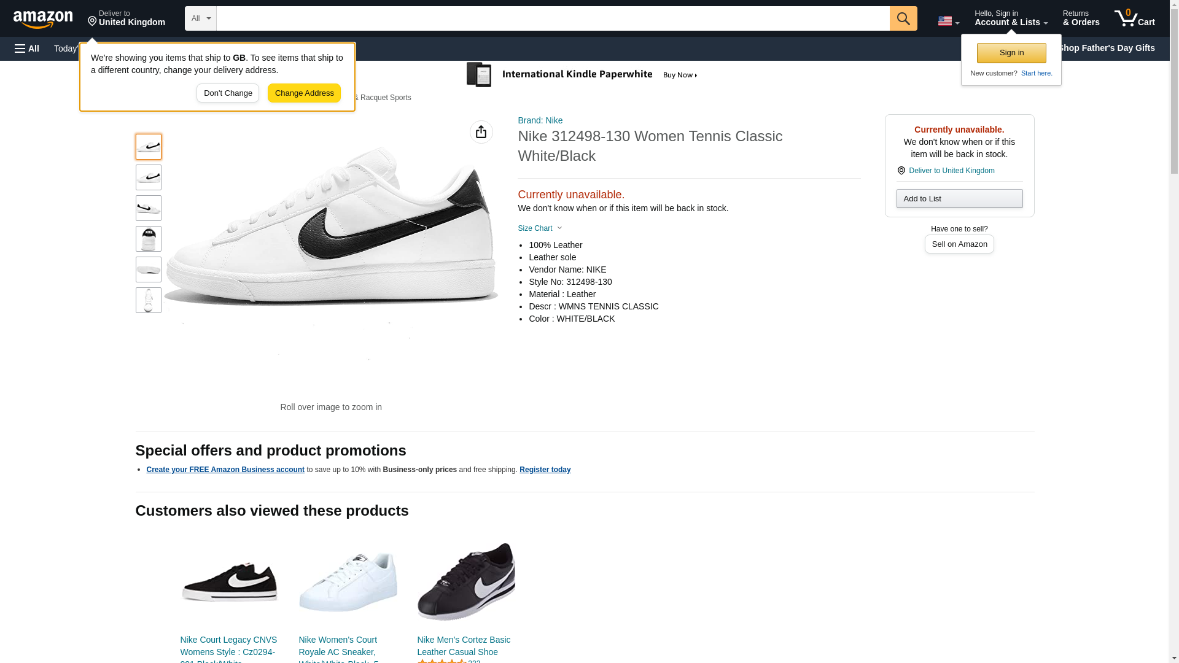Click the US flag language selector
1179x663 pixels.
(x=947, y=21)
